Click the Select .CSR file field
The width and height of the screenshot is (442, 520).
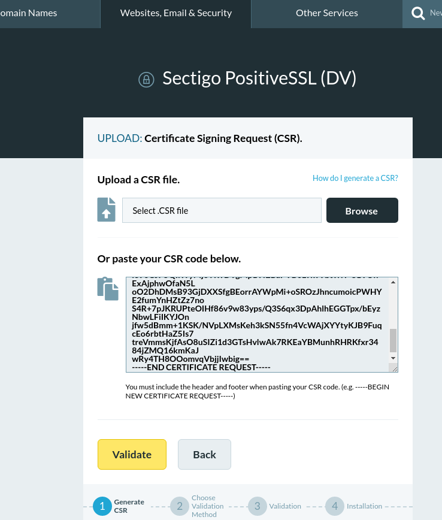point(222,210)
